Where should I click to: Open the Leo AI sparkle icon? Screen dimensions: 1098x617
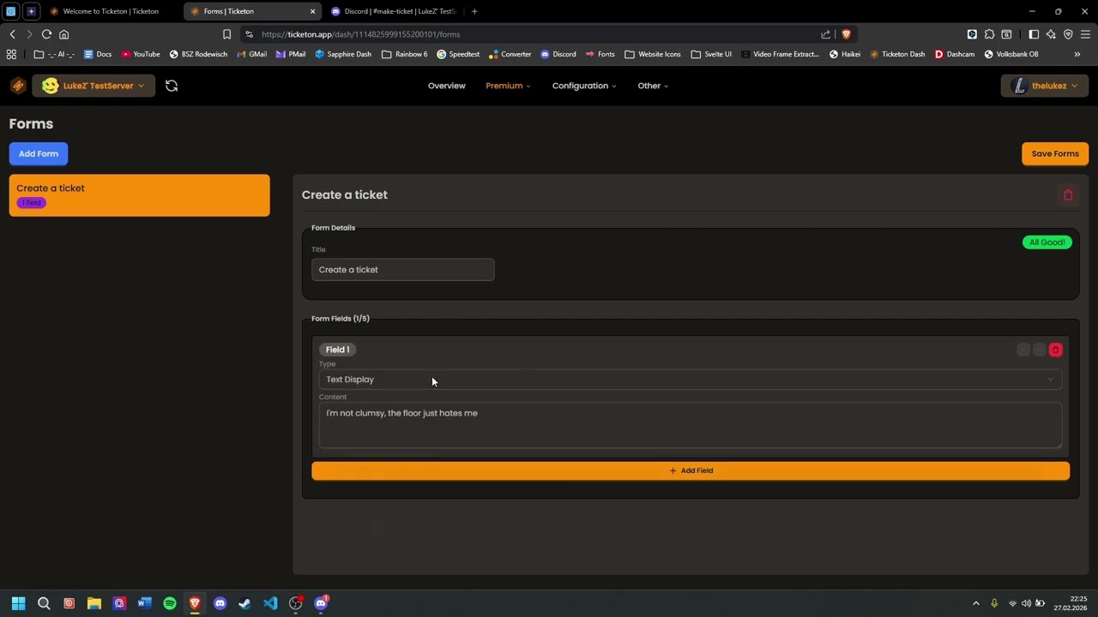(x=1051, y=34)
